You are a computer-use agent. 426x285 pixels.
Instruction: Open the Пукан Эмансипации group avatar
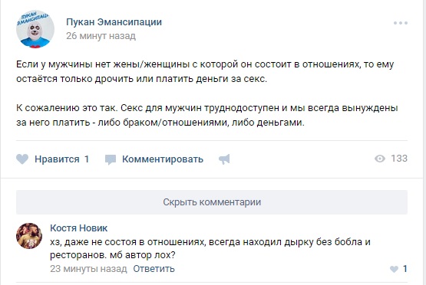(35, 29)
